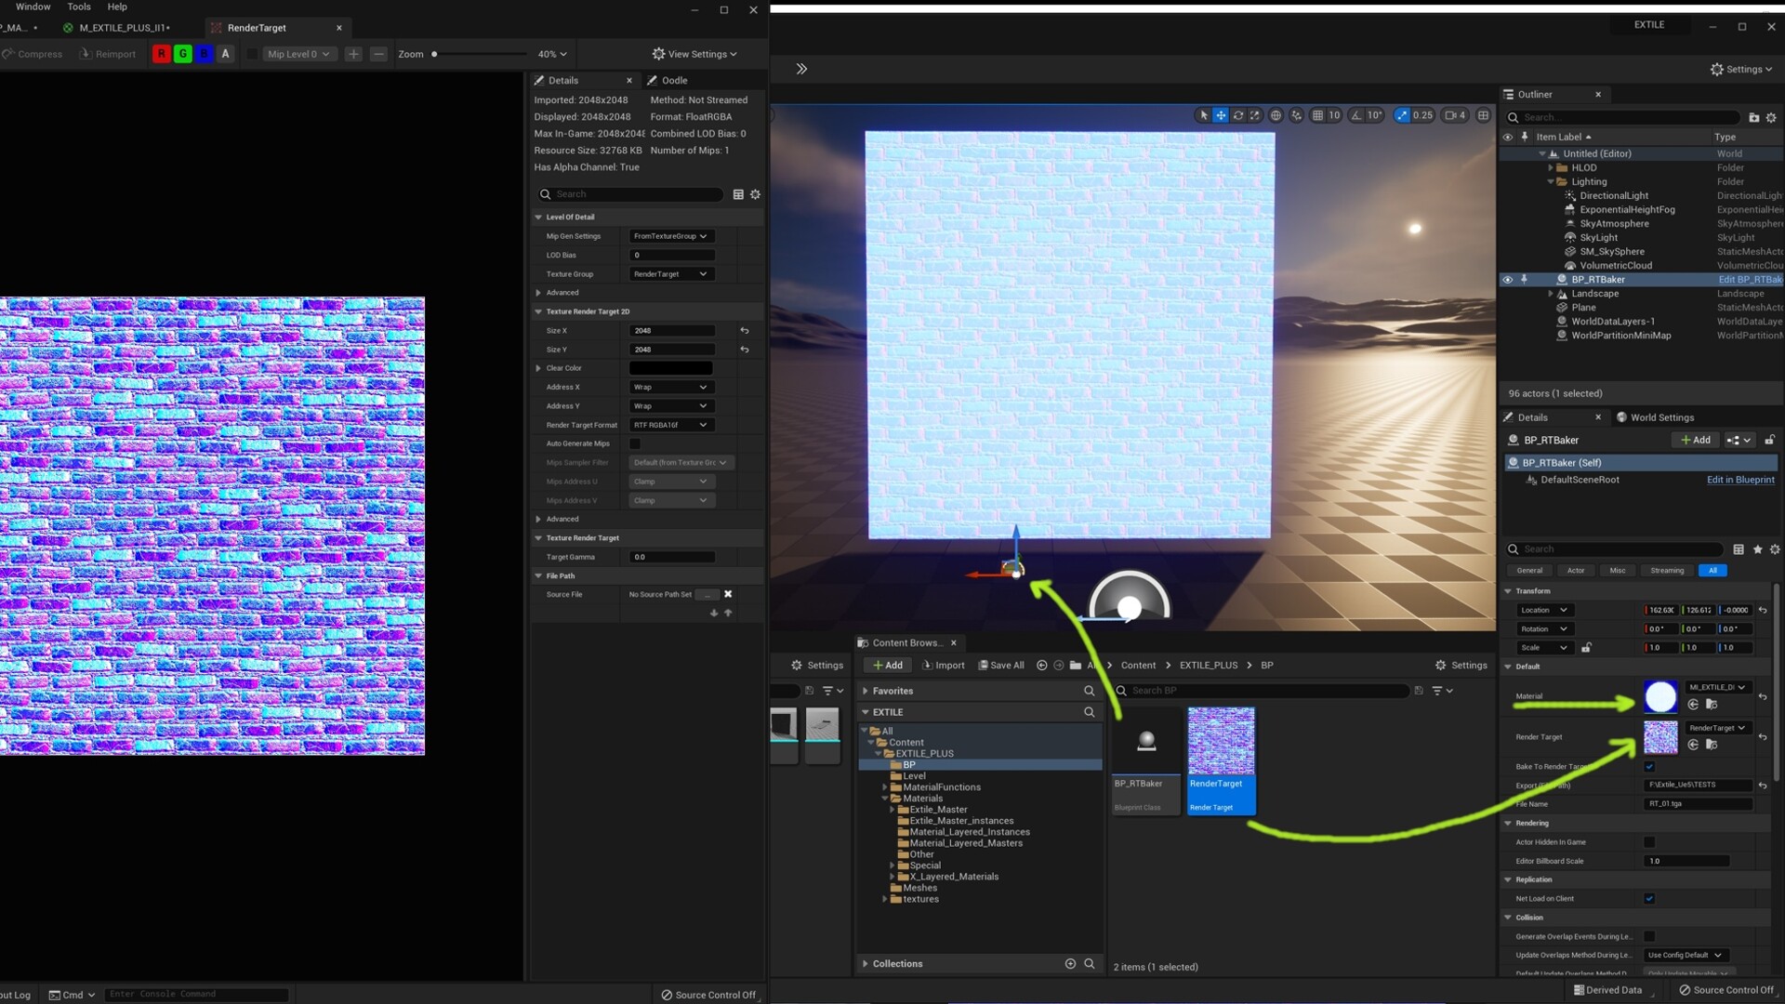This screenshot has height=1004, width=1785.
Task: Toggle rotation angle snapping icon
Action: (x=1356, y=115)
